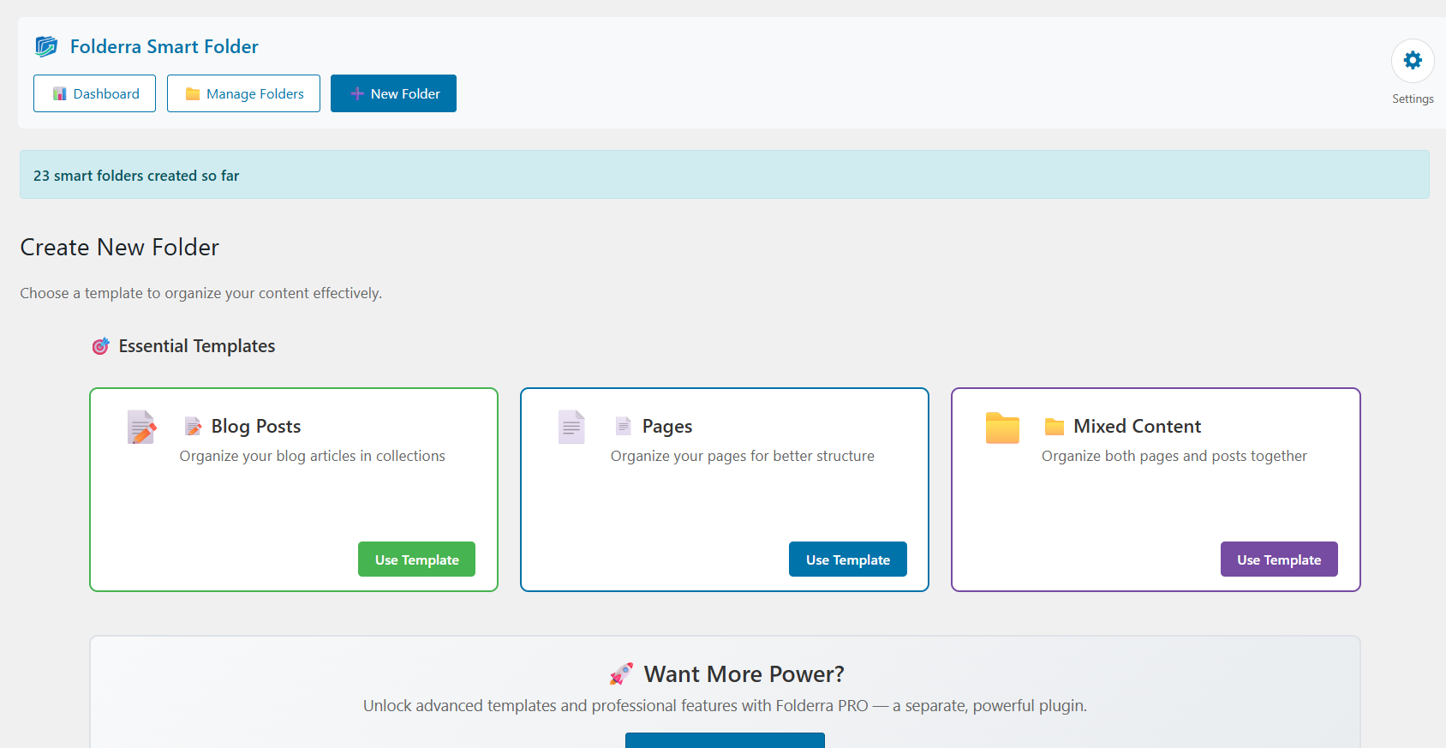The height and width of the screenshot is (748, 1446).
Task: Click the large Mixed Content folder icon
Action: click(1002, 428)
